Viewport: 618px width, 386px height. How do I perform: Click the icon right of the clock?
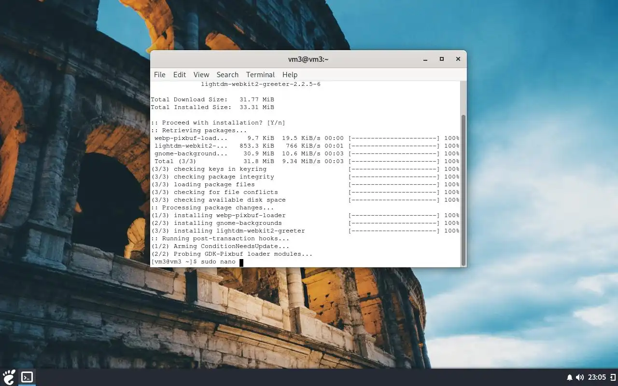pyautogui.click(x=613, y=377)
